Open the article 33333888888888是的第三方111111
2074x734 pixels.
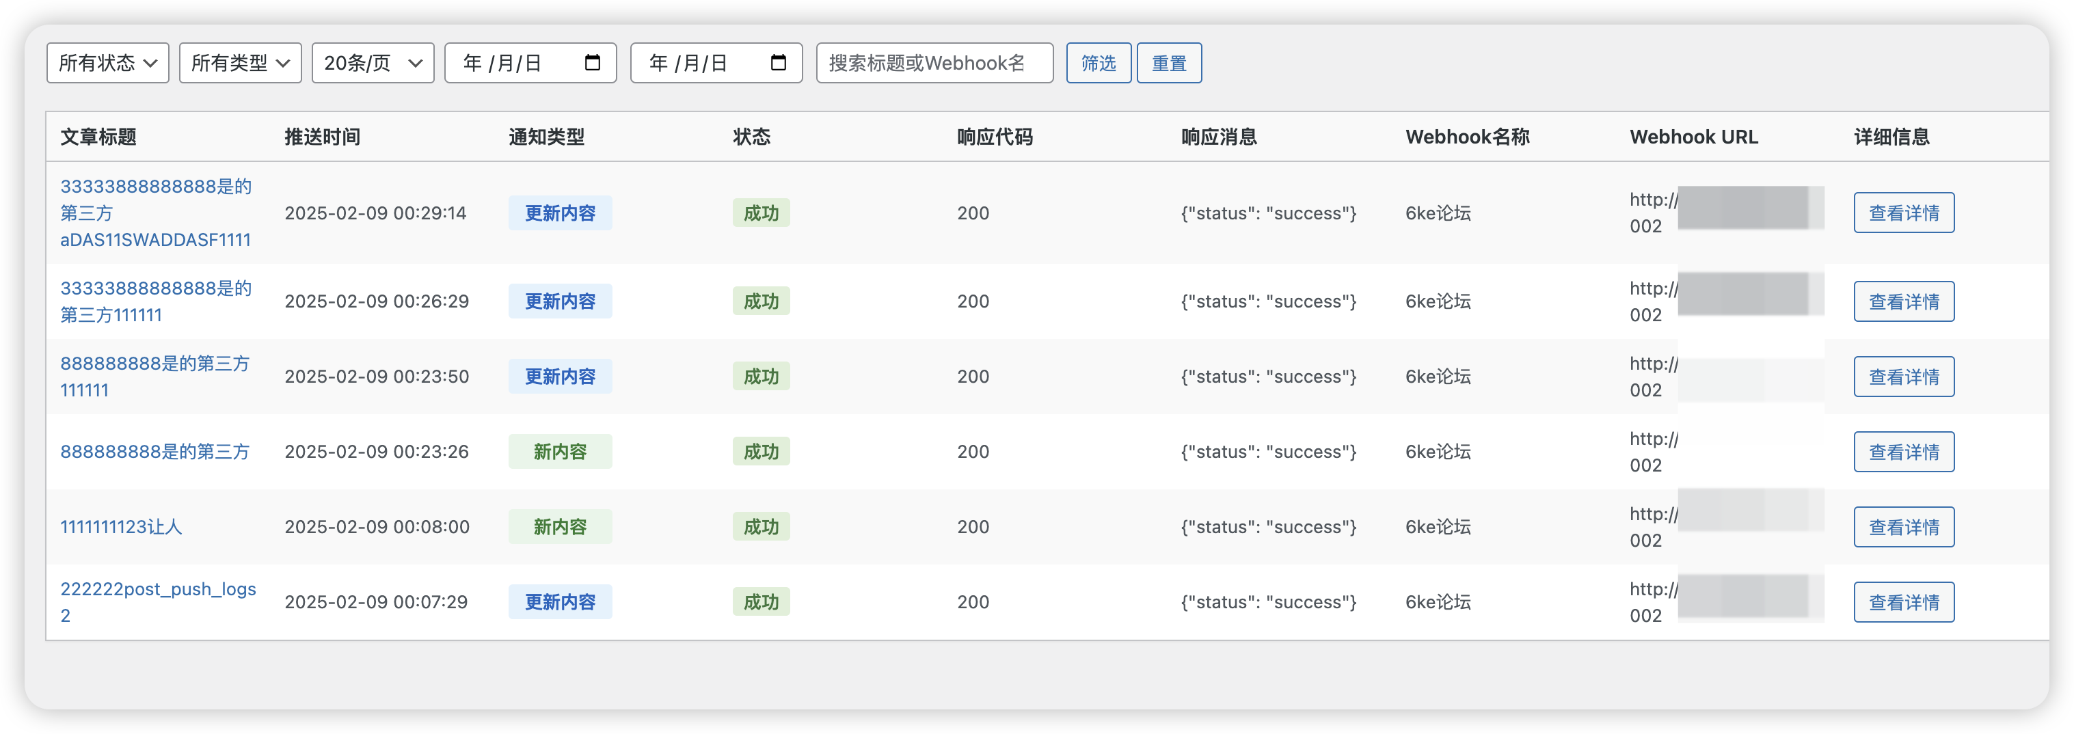point(156,301)
